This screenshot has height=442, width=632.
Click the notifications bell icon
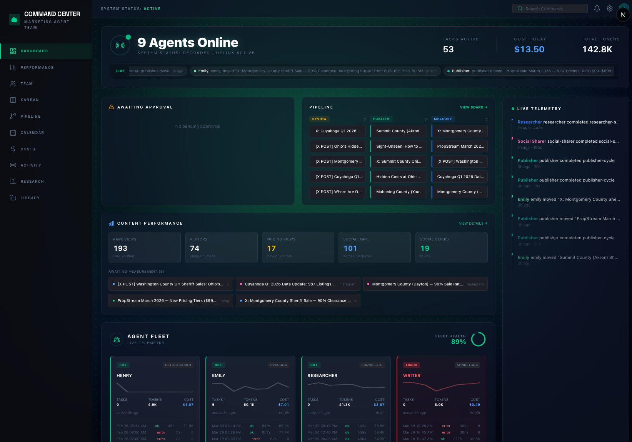click(597, 8)
